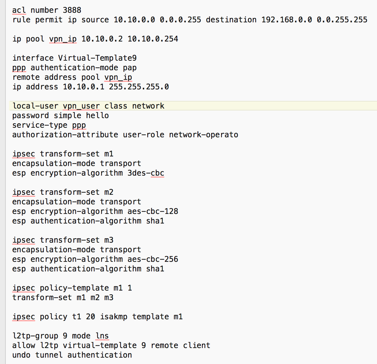The width and height of the screenshot is (377, 364).
Task: Click the underlined word "vpn_user"
Action: pos(81,106)
